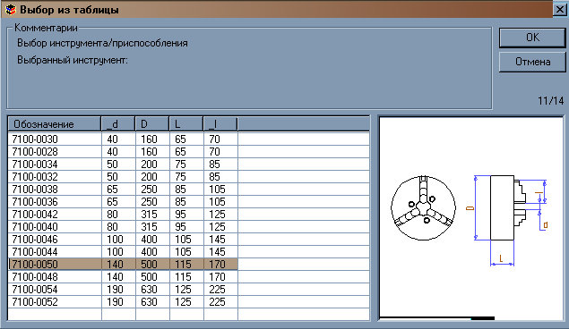Click the _d column header
569x329 pixels.
tap(118, 124)
